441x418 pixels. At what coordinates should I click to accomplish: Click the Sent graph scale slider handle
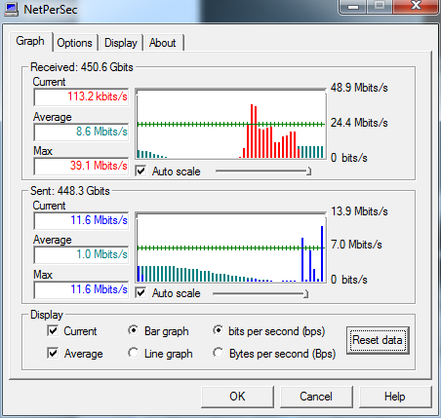click(305, 293)
